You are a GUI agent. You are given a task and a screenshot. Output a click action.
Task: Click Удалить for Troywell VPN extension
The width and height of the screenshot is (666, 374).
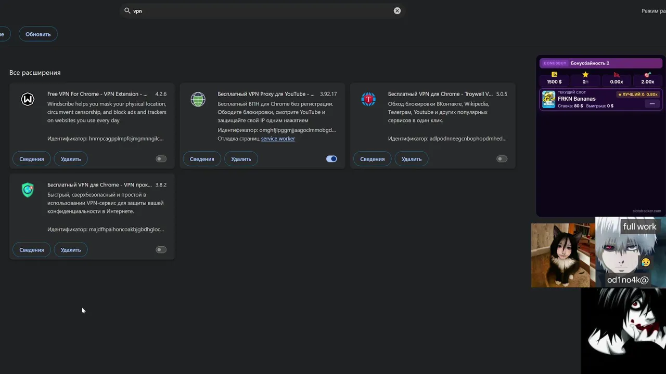pyautogui.click(x=412, y=159)
